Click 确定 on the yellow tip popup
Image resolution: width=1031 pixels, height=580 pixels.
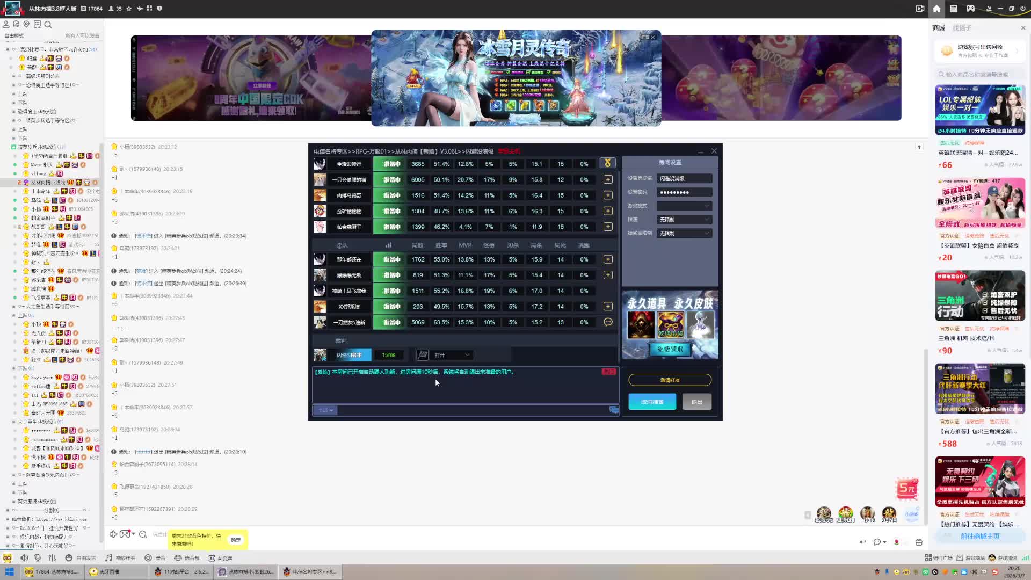(x=236, y=540)
